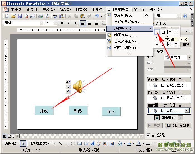
Task: Click the 停止 button on the slide
Action: 111,112
